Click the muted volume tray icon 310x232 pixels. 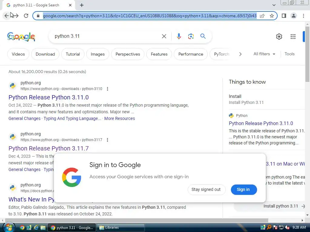pyautogui.click(x=288, y=227)
